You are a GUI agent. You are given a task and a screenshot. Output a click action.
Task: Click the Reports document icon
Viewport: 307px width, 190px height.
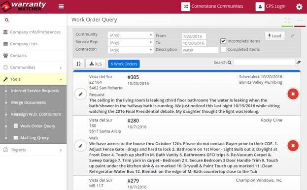[6, 150]
